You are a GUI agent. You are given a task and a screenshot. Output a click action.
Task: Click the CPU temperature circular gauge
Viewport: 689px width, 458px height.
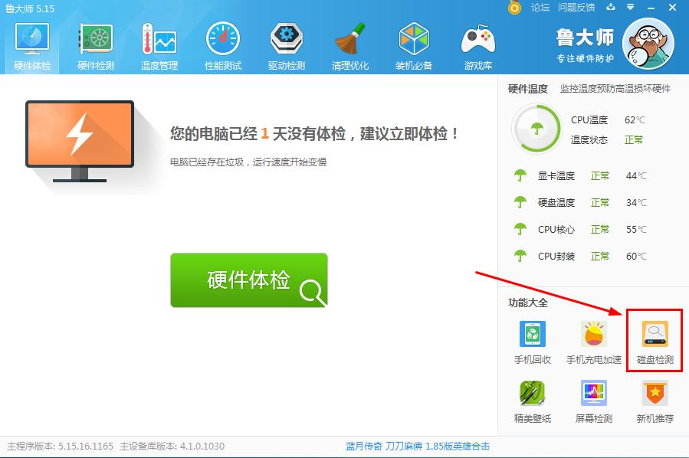point(536,129)
